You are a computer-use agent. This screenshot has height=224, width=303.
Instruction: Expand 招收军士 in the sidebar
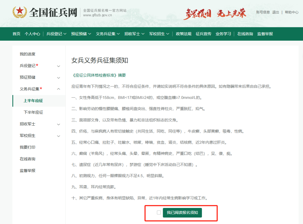point(58,124)
